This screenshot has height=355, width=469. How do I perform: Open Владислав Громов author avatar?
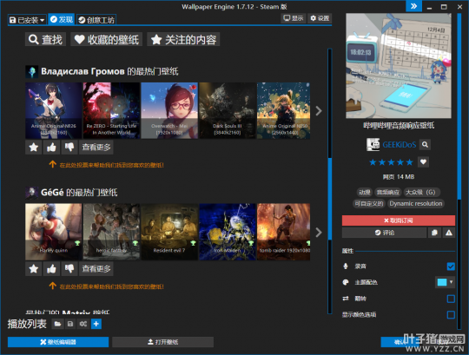point(32,72)
